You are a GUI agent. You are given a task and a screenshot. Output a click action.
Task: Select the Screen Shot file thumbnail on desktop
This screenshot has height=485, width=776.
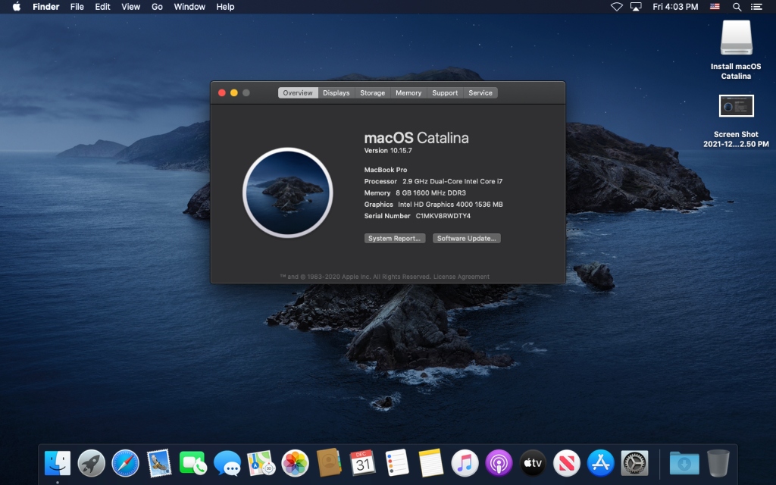(736, 106)
